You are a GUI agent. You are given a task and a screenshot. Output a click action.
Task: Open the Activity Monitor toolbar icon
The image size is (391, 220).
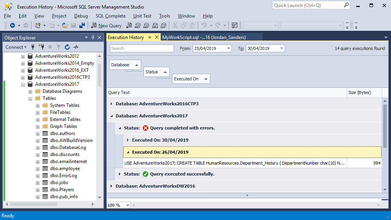(234, 25)
